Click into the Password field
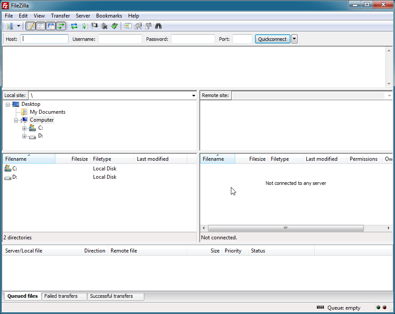This screenshot has width=395, height=314. (193, 39)
